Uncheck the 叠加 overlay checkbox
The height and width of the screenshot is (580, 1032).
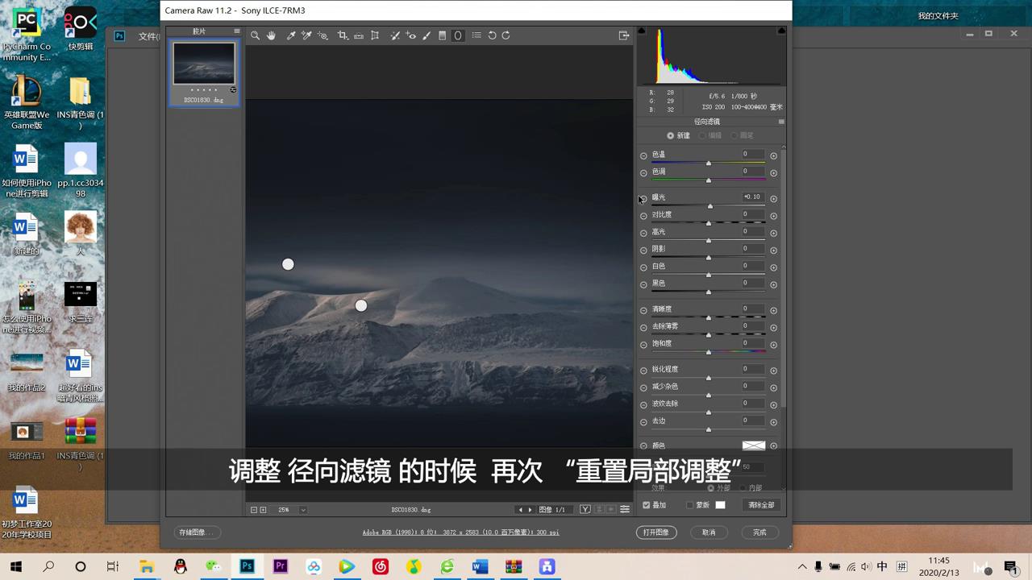pos(646,504)
